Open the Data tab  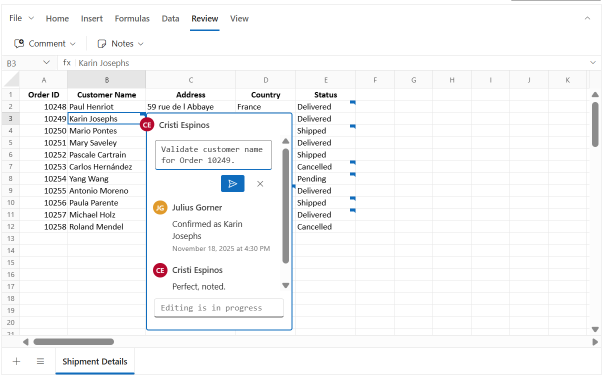tap(170, 18)
